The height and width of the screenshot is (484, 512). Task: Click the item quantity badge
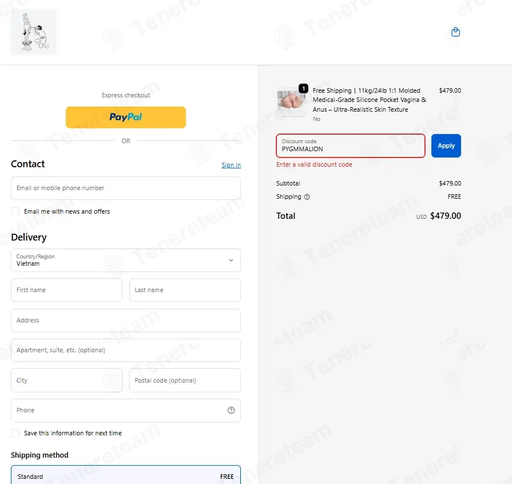point(303,88)
